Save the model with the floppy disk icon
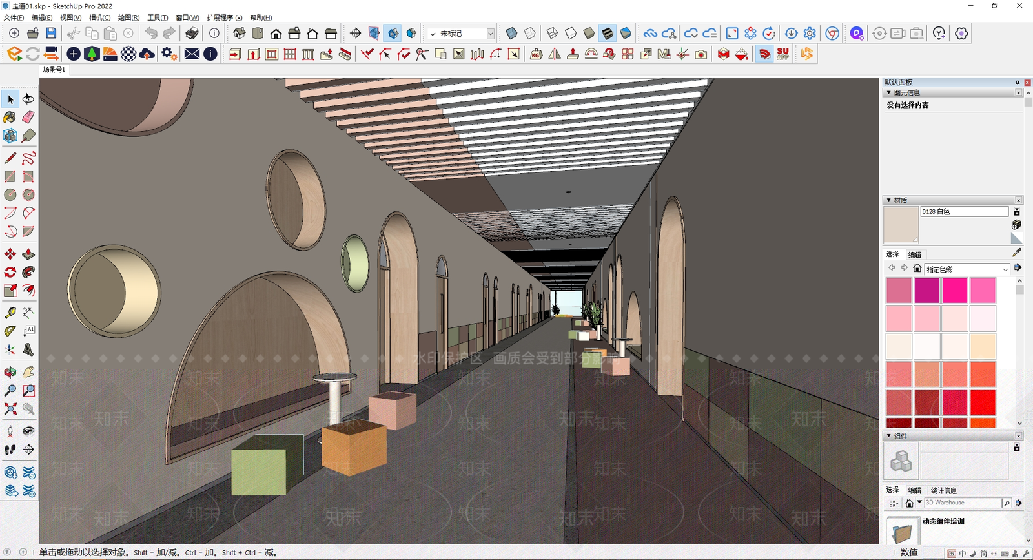This screenshot has width=1033, height=560. (51, 33)
